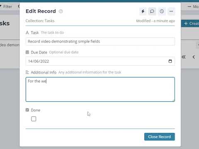Screen dimensions: 199x149
Task: Click the 'Collection: Tasks' text
Action: pyautogui.click(x=40, y=21)
